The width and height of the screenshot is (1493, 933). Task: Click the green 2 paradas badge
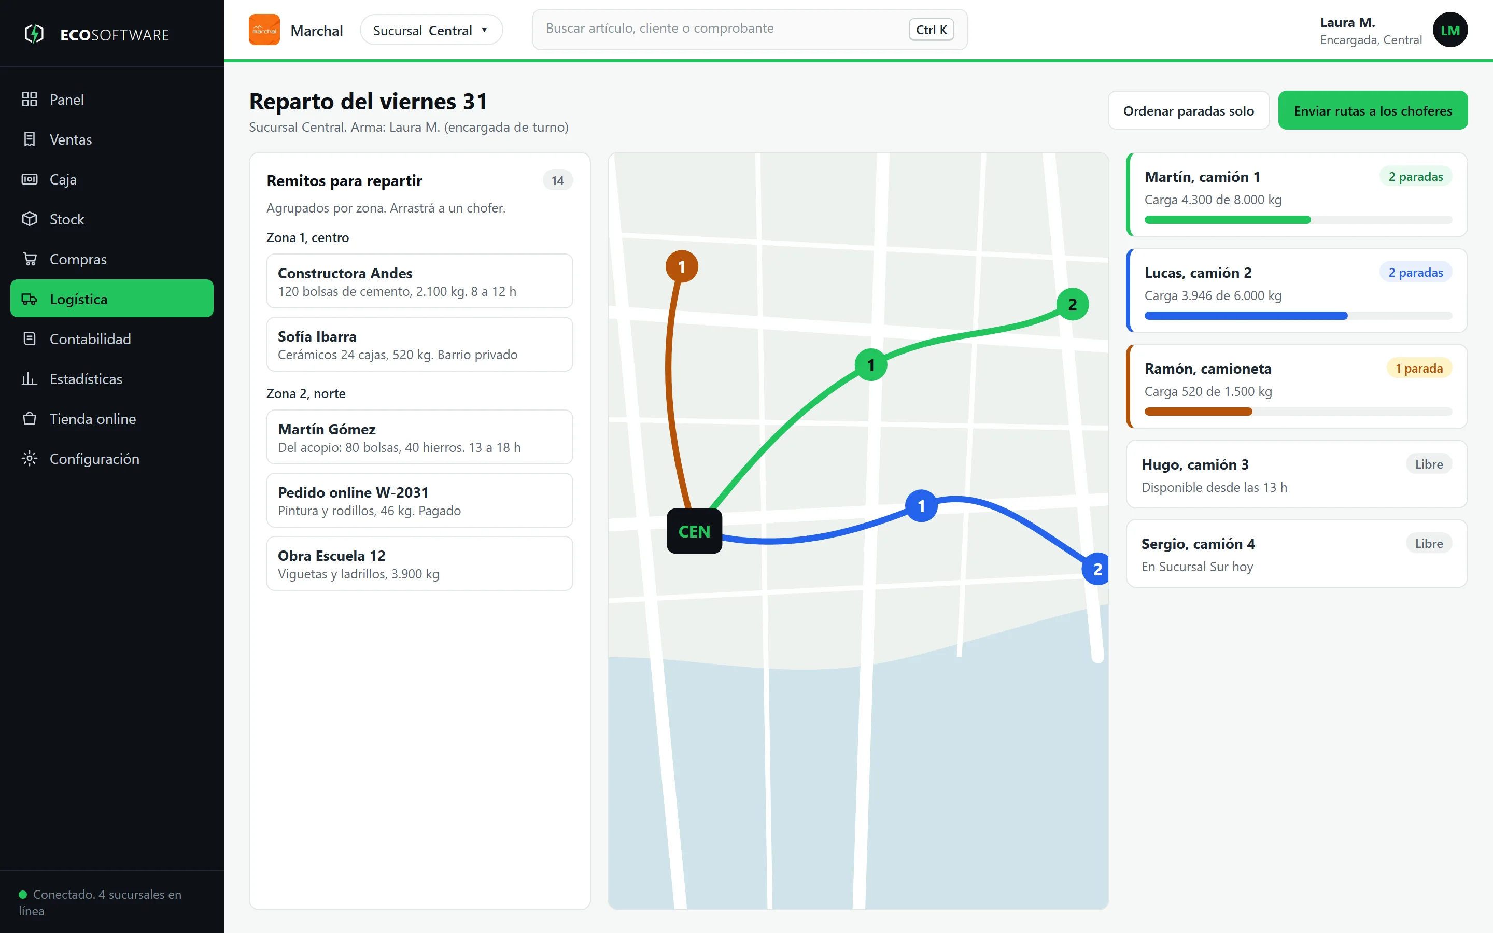[x=1415, y=176]
